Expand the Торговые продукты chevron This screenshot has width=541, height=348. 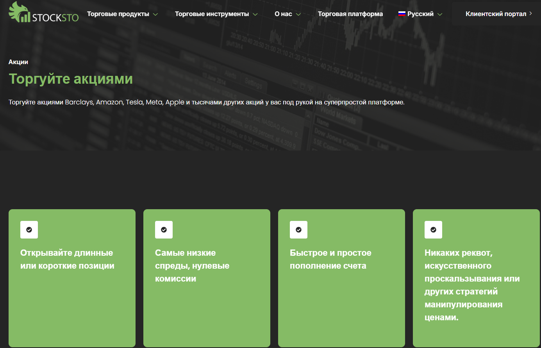point(155,14)
